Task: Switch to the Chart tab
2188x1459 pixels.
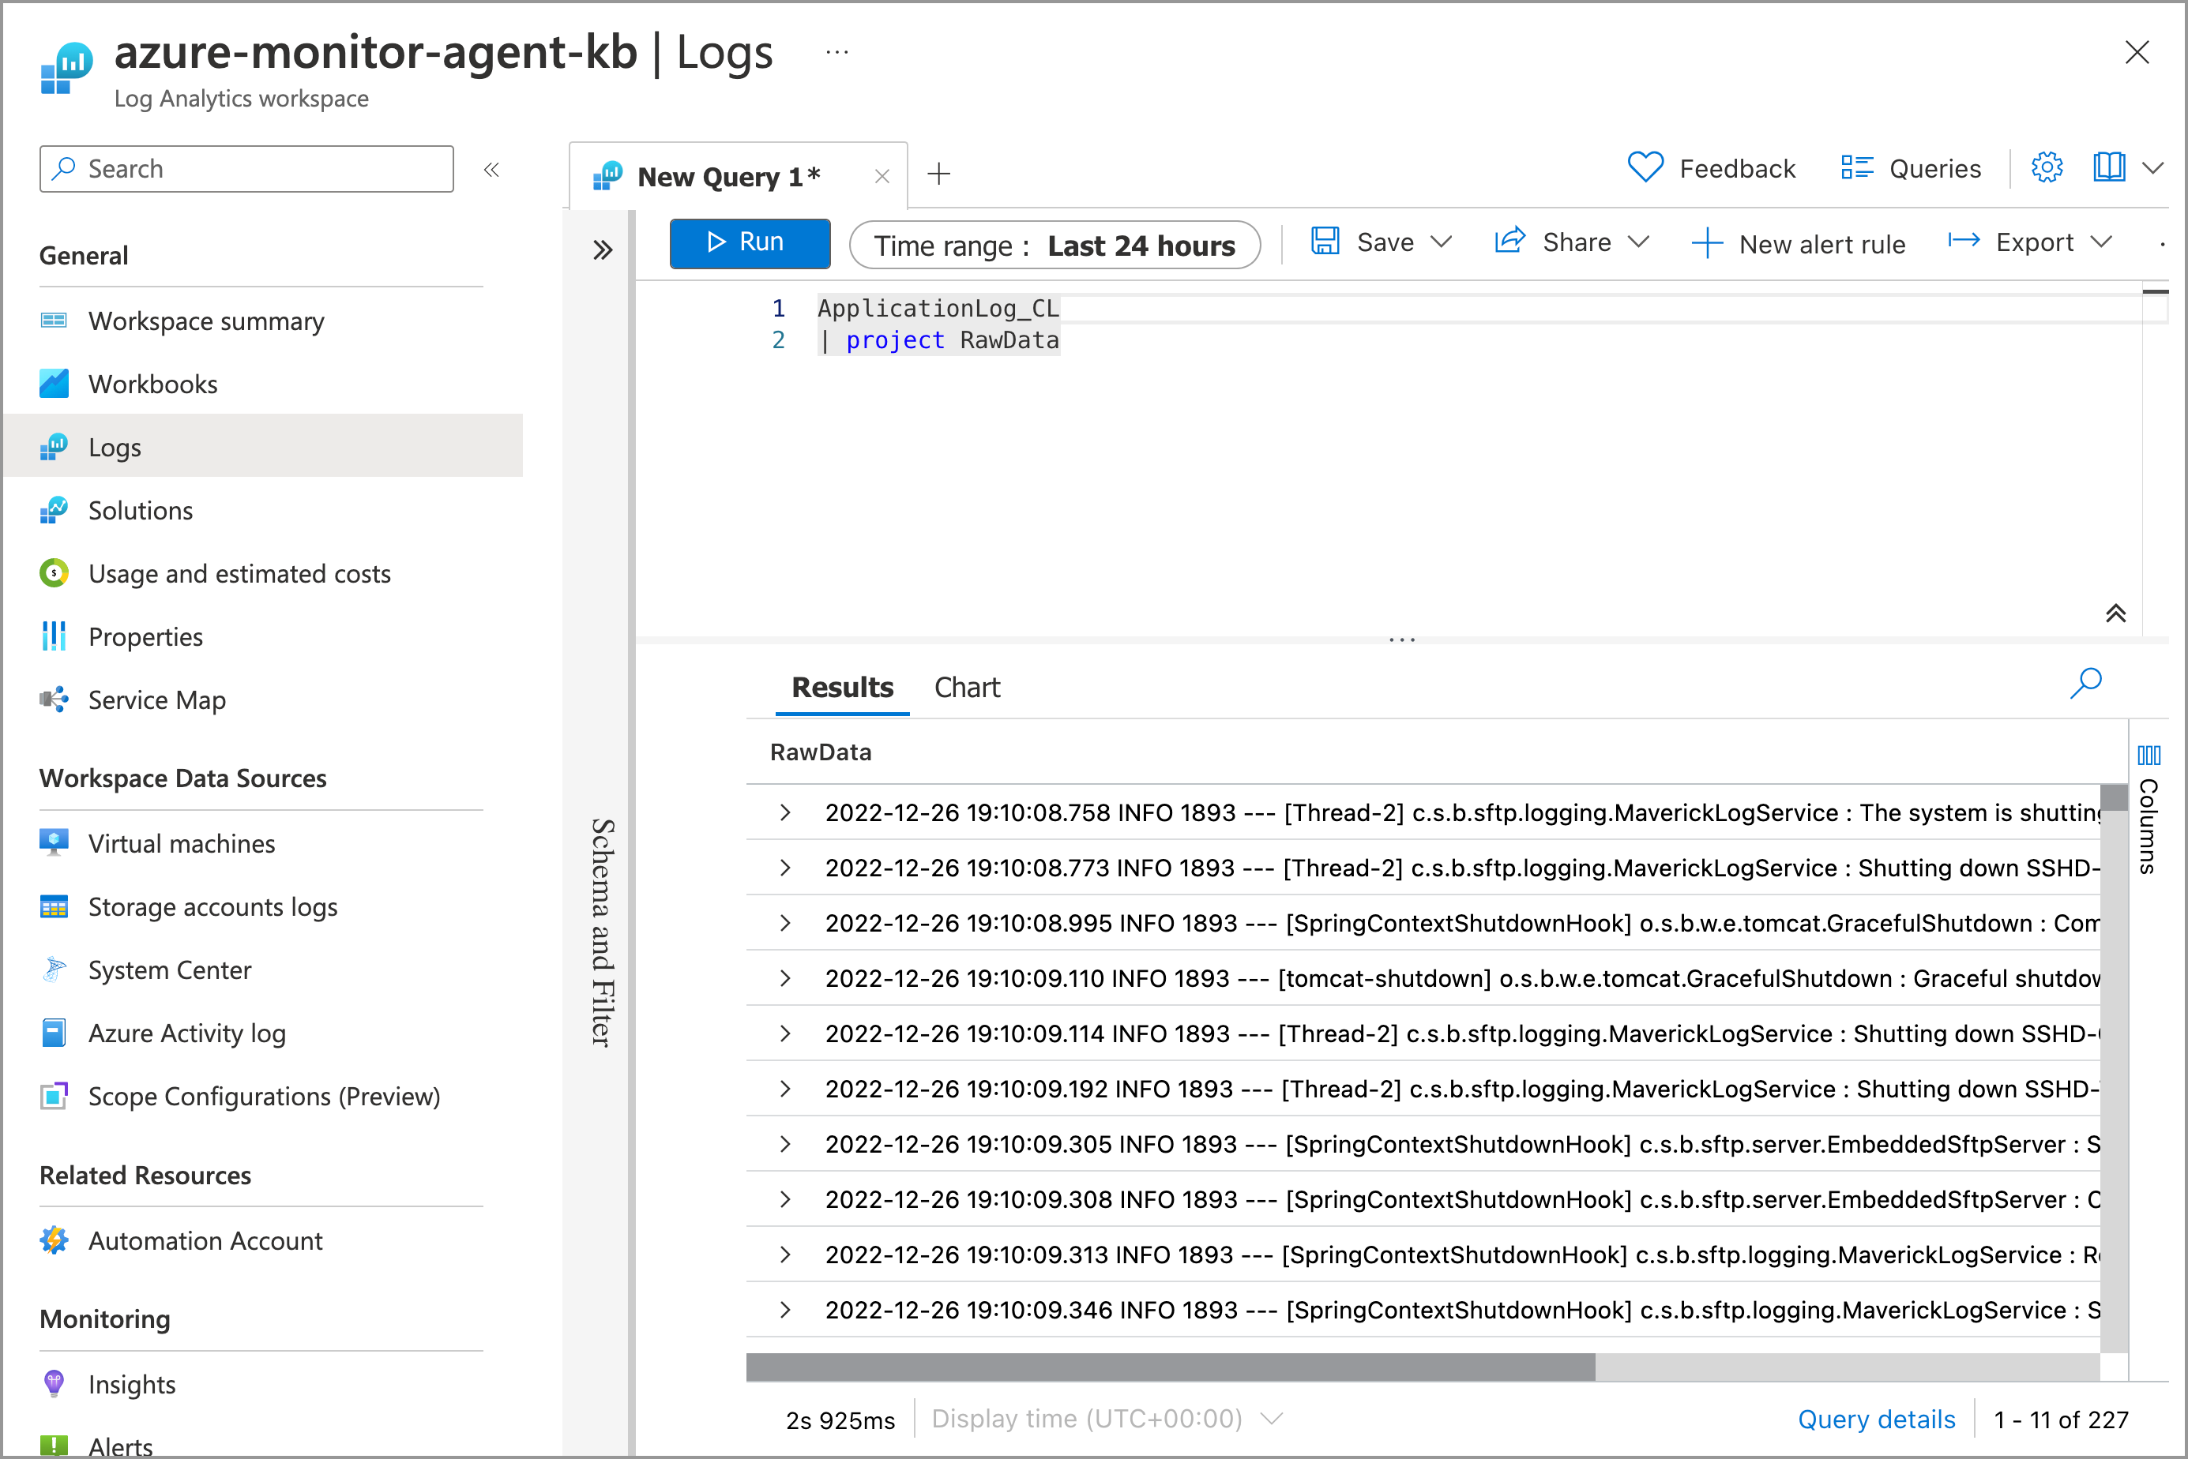Action: pos(967,688)
